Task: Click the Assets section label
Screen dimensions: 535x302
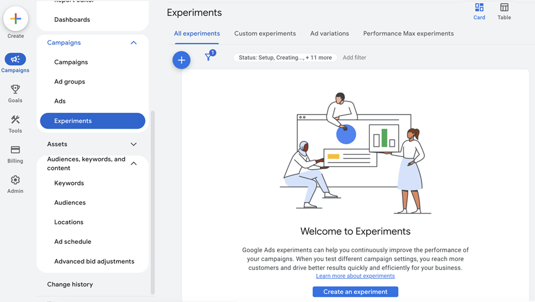Action: click(x=57, y=144)
